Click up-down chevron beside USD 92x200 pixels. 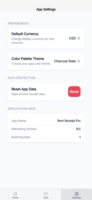point(79,38)
